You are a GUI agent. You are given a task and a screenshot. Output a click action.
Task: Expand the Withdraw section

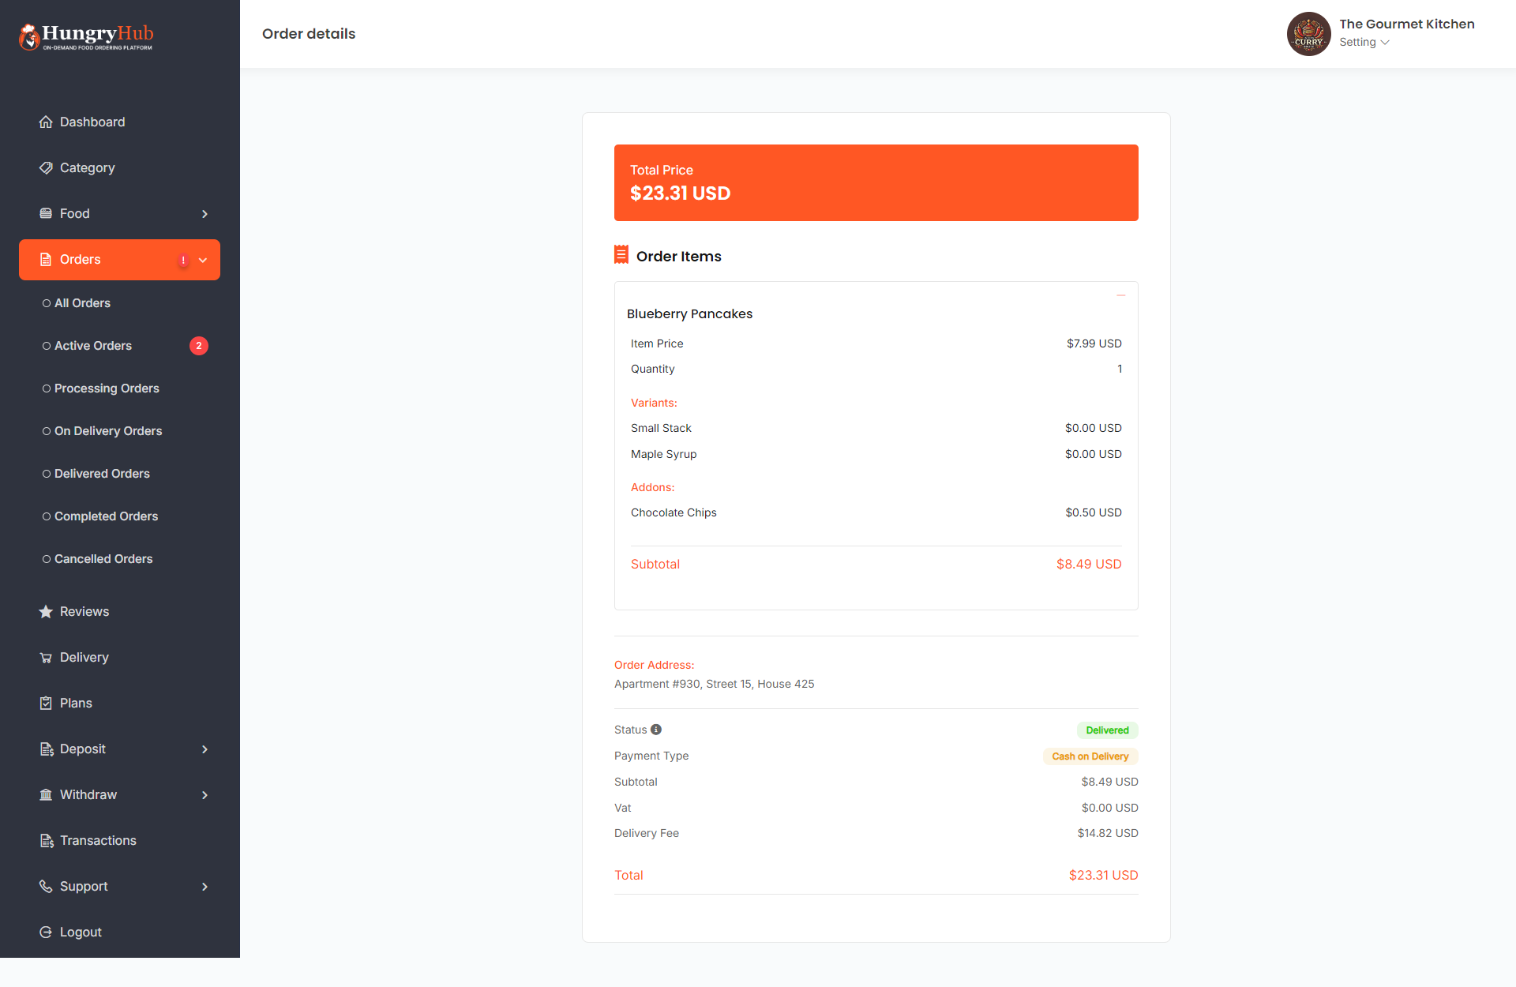205,794
